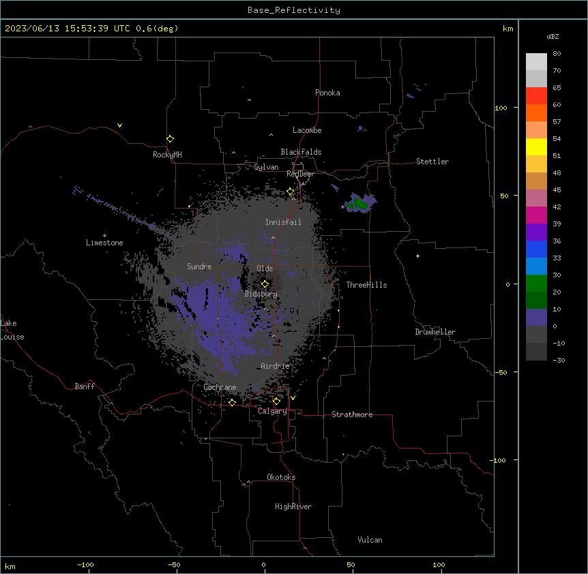The image size is (588, 574).
Task: Click the RockyMH label
Action: (167, 155)
